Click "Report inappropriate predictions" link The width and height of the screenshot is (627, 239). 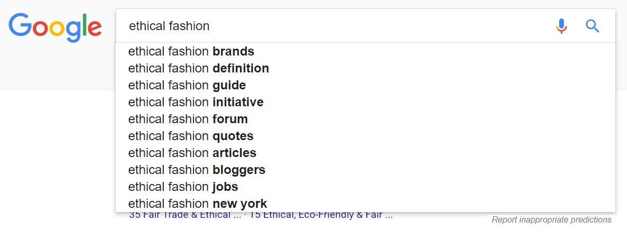551,220
